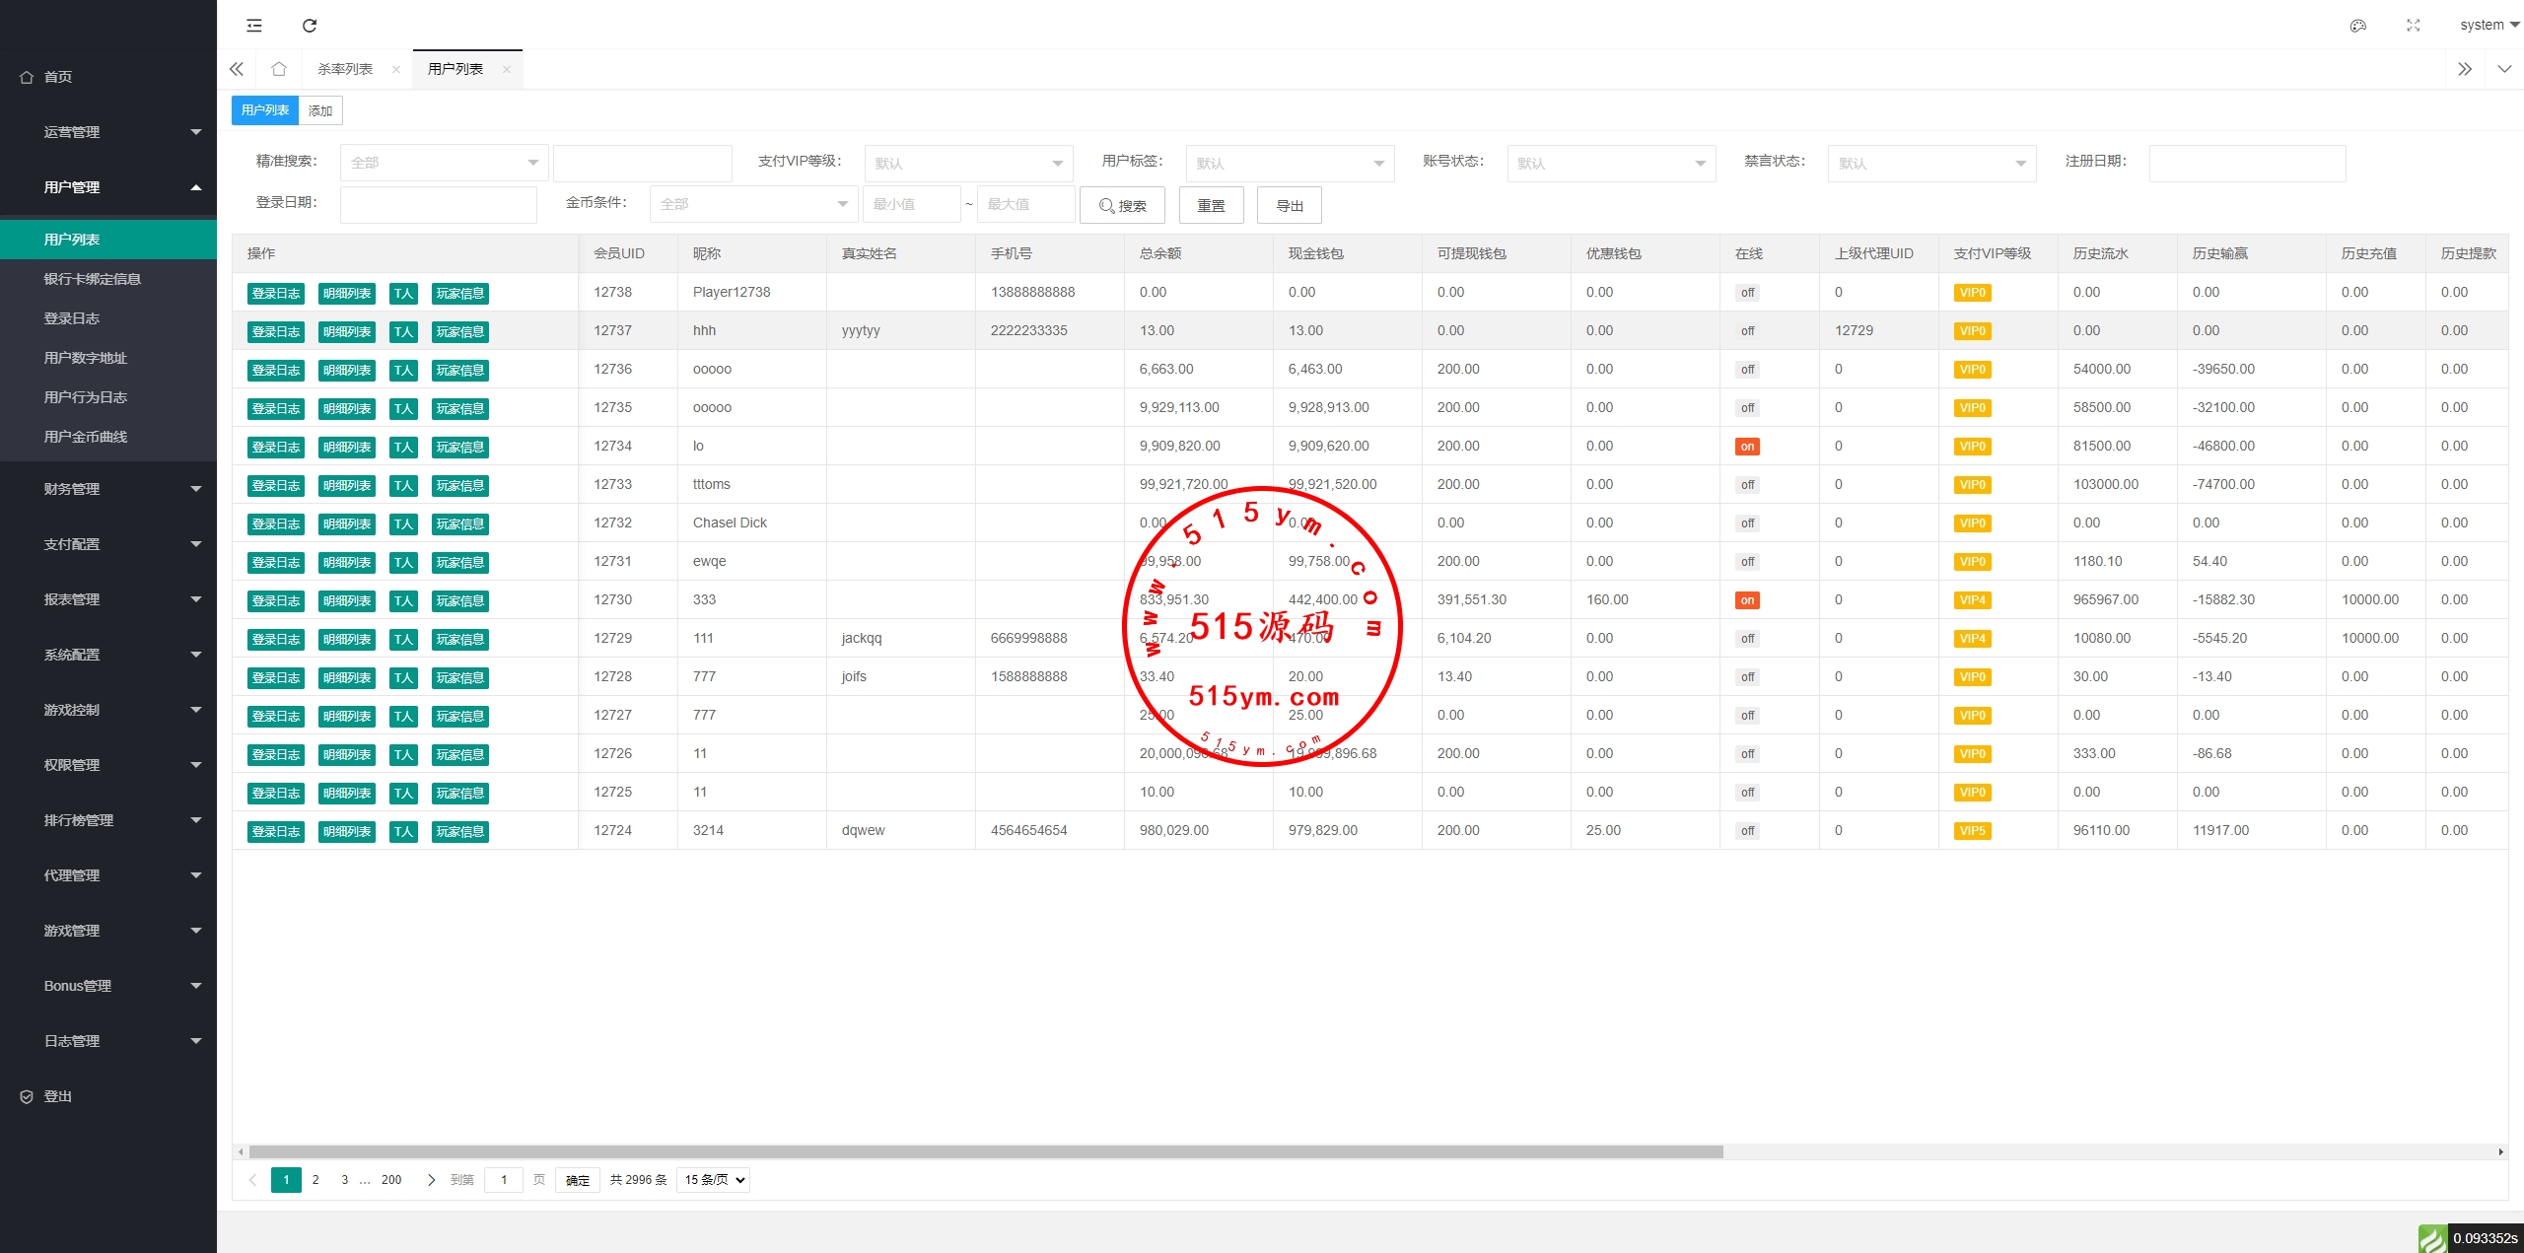Toggle the off status for user 12738
The image size is (2524, 1253).
(1747, 293)
